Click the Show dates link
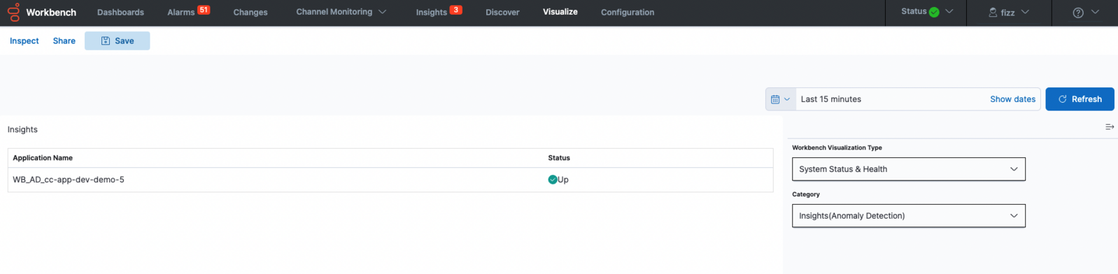 pyautogui.click(x=1012, y=99)
